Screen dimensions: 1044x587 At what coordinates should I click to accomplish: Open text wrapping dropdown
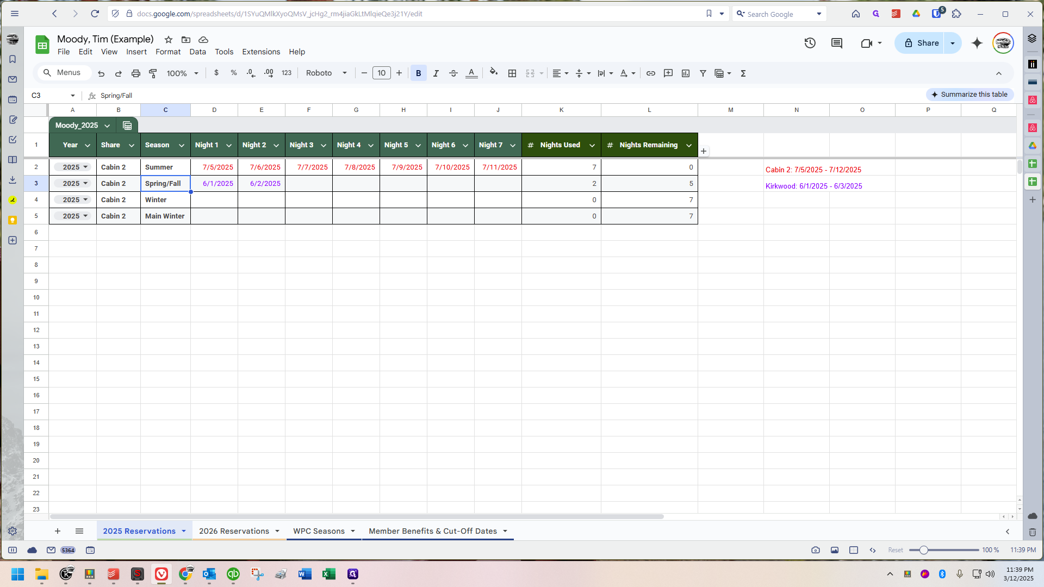(x=605, y=73)
